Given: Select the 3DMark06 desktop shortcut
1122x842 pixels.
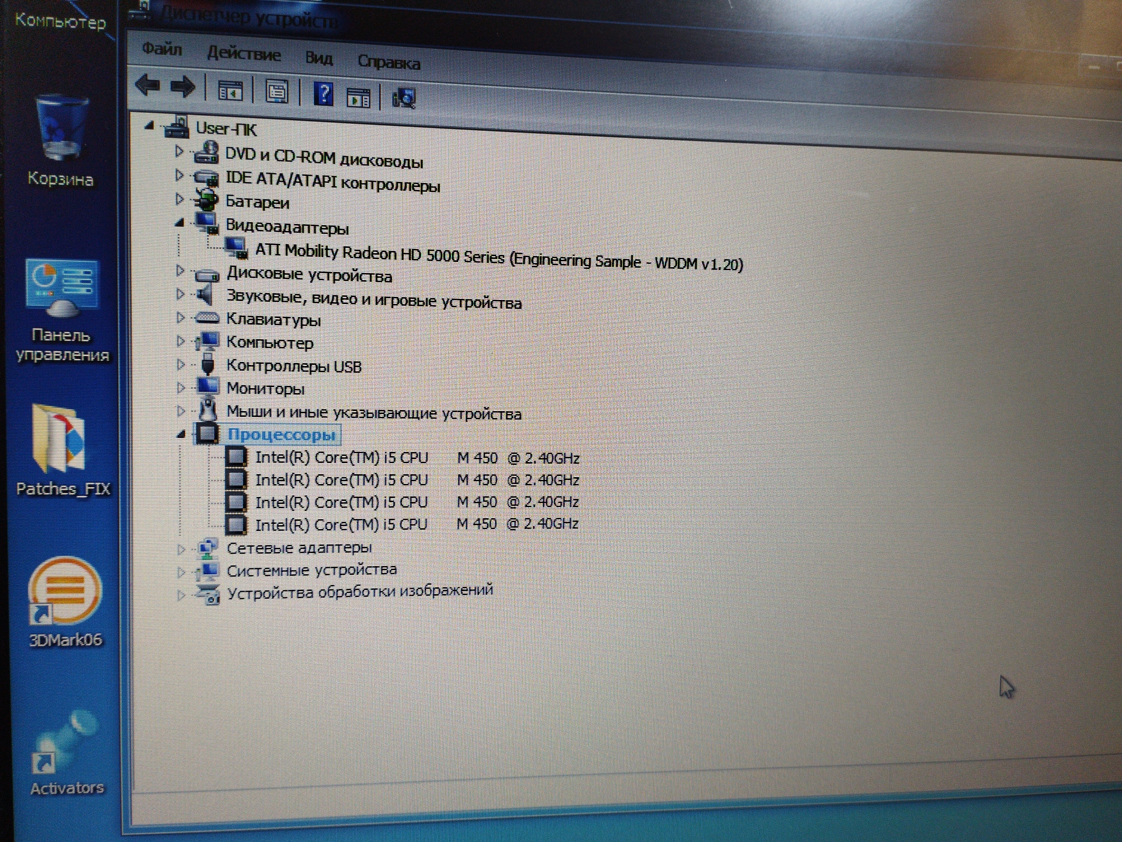Looking at the screenshot, I should click(x=65, y=602).
